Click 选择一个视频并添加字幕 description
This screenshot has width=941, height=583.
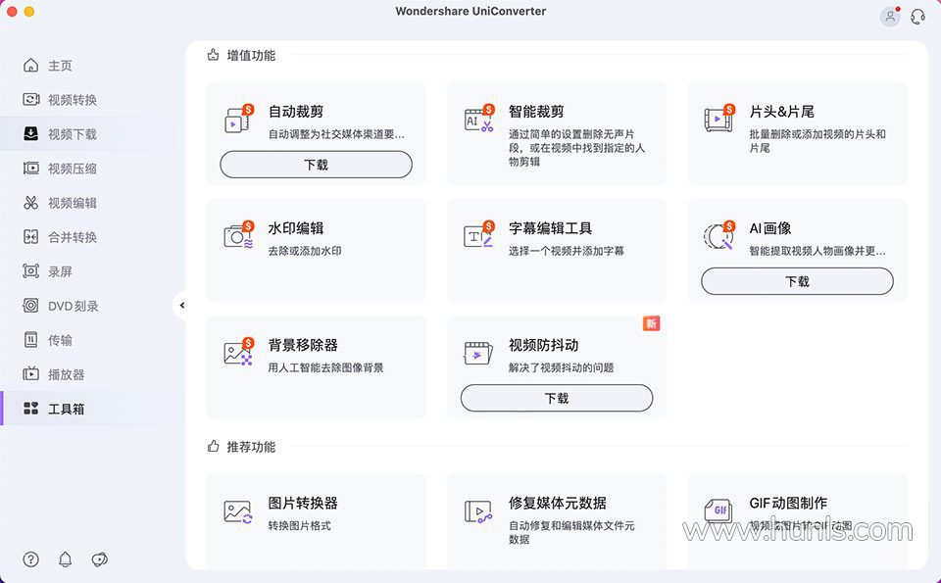pyautogui.click(x=567, y=251)
